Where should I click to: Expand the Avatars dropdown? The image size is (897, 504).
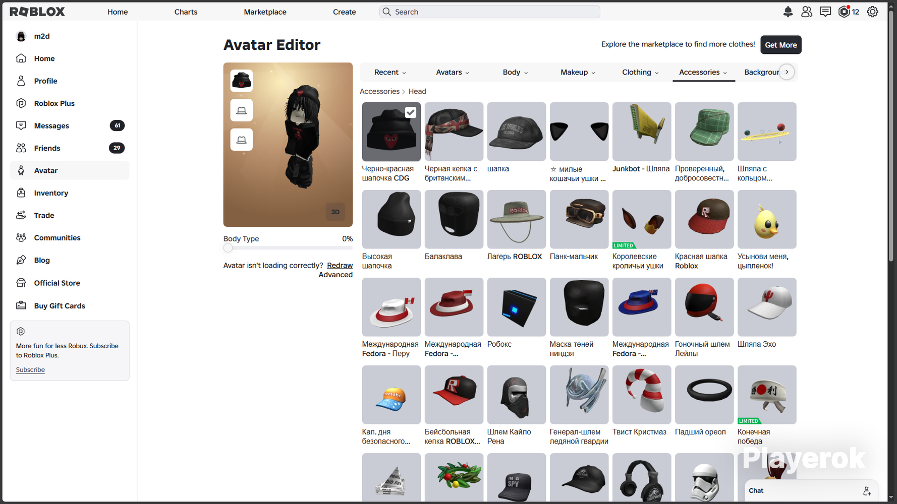click(453, 72)
